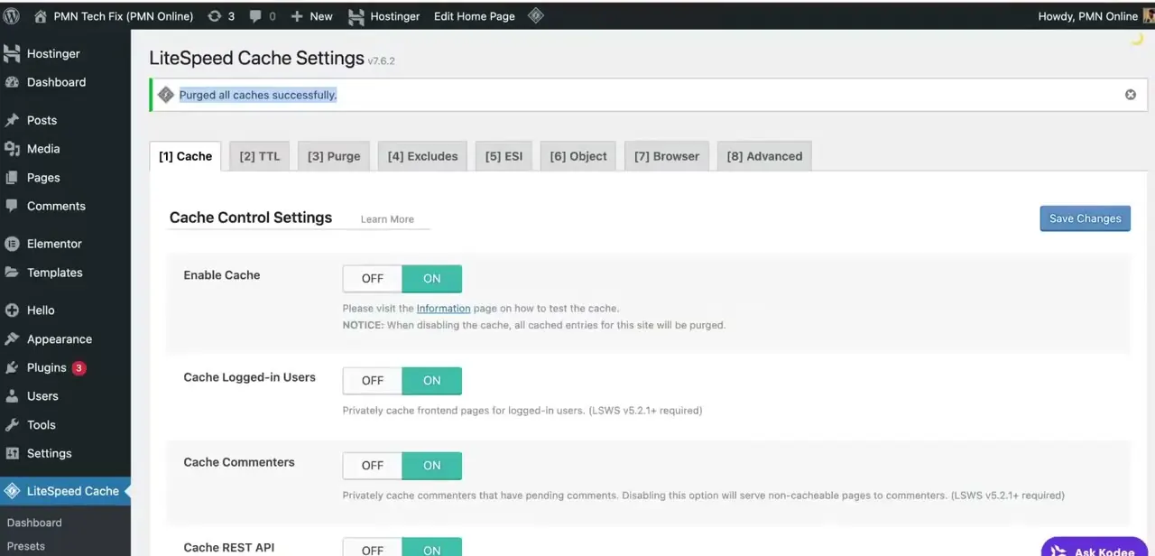Switch to the [5] ESI tab
Screen dimensions: 1155x556
(x=504, y=156)
